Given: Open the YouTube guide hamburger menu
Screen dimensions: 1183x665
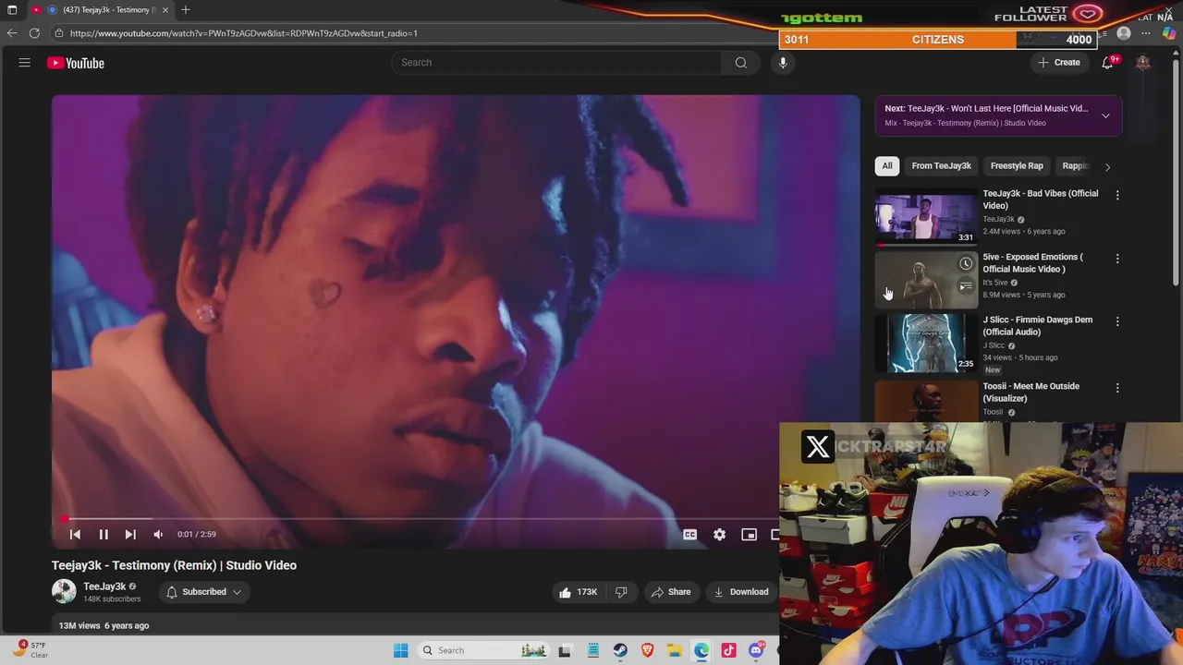Looking at the screenshot, I should pos(25,63).
